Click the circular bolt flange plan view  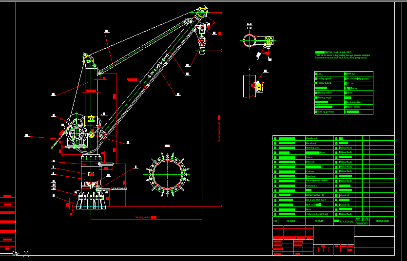tap(168, 174)
